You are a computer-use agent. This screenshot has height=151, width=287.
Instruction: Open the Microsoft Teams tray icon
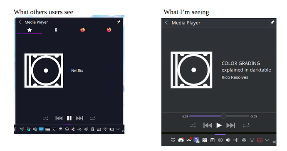pyautogui.click(x=197, y=140)
